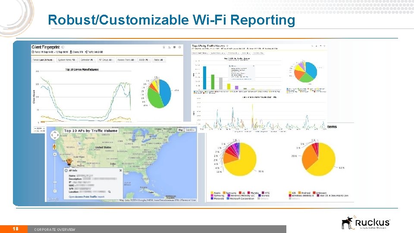The width and height of the screenshot is (414, 233).
Task: Click the Traffic volume icon
Action: (86, 52)
